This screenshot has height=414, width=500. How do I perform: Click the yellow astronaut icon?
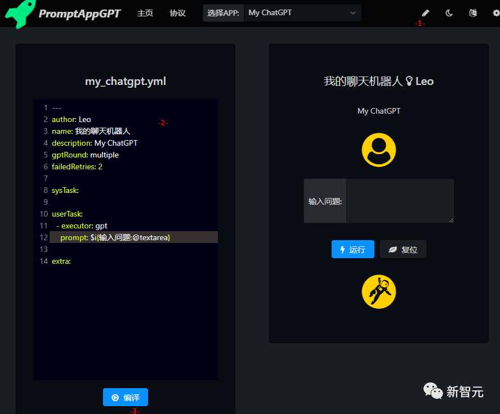(x=378, y=291)
